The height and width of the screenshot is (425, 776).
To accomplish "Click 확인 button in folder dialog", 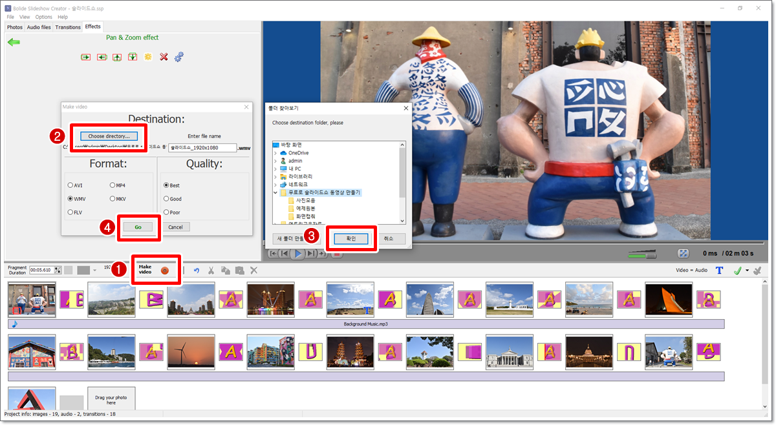I will 351,238.
